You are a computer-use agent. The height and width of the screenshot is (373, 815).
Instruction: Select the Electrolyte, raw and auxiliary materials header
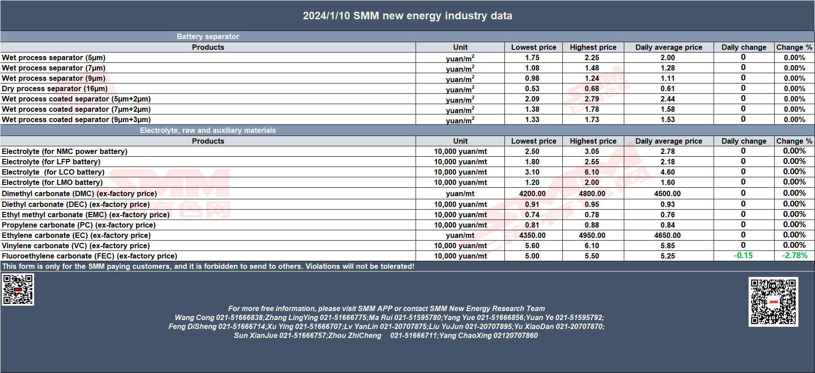208,130
